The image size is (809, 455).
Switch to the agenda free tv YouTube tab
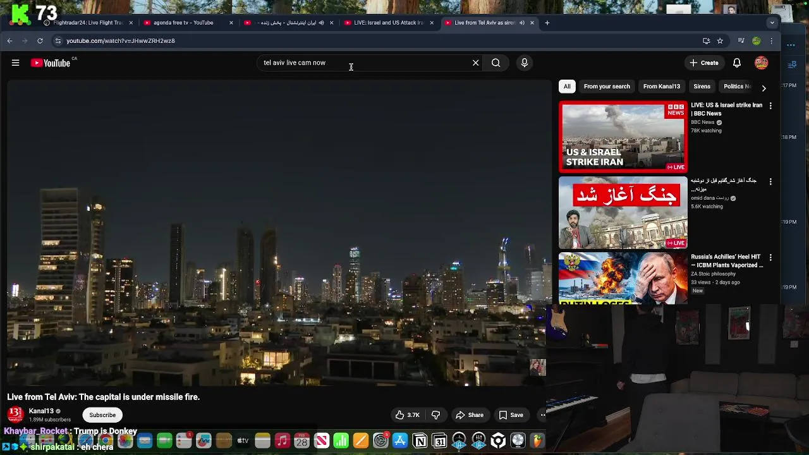pos(183,23)
